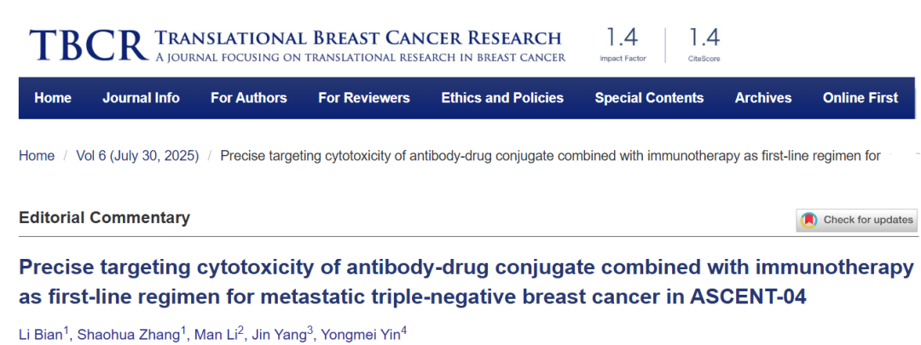Go to Online First section
Viewport: 921px width, 345px height.
(x=860, y=98)
